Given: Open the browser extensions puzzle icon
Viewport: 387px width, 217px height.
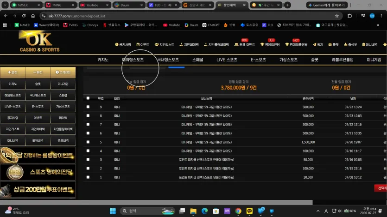Looking at the screenshot, I should 349,16.
